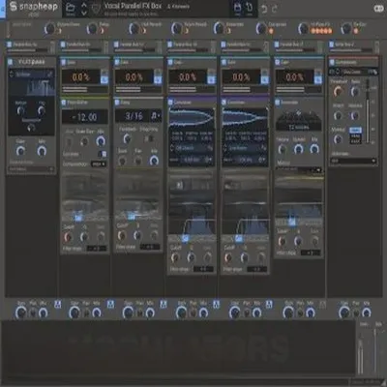Click the Ensemble voices display

pyautogui.click(x=299, y=120)
